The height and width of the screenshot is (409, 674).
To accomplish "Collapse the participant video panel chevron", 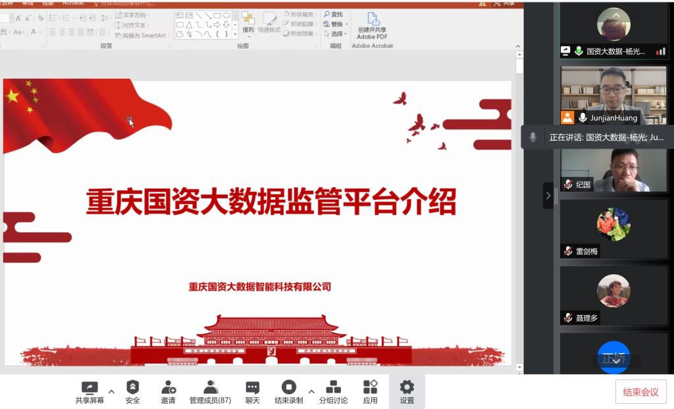I will [x=548, y=195].
